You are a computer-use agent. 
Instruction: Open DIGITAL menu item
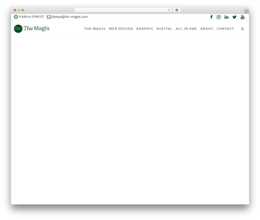(164, 29)
